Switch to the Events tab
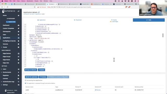 click(114, 21)
